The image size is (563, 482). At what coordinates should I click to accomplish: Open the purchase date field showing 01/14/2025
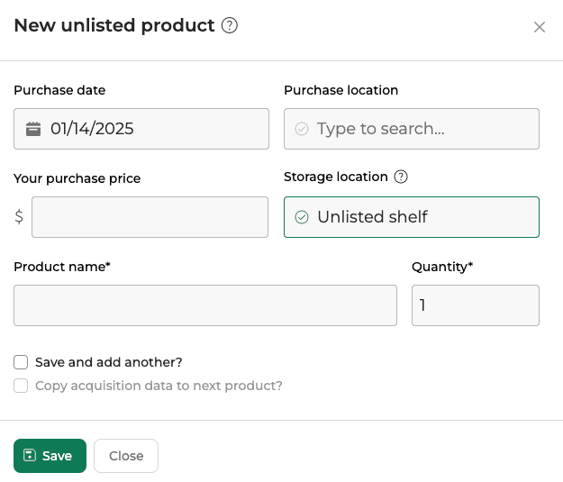click(141, 129)
